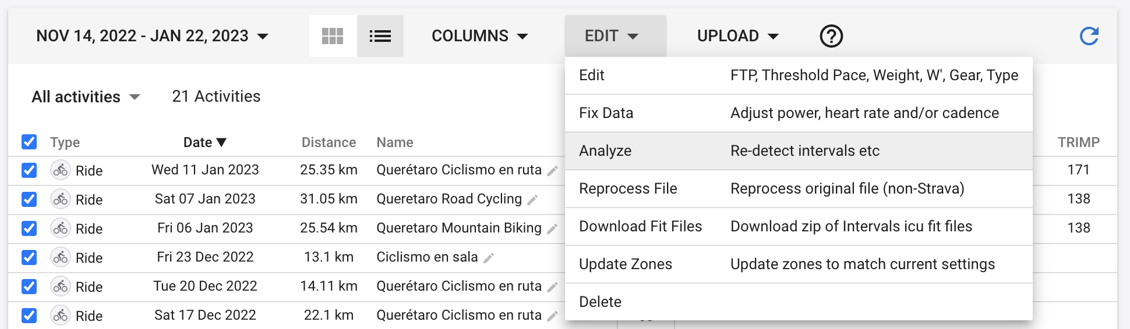Screen dimensions: 1130x329
Task: Click the refresh icon
Action: pos(1089,36)
